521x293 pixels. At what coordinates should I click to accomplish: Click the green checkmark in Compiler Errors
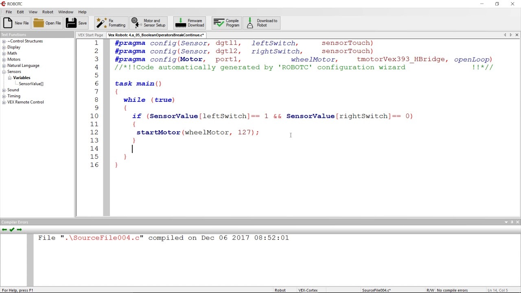(x=12, y=230)
